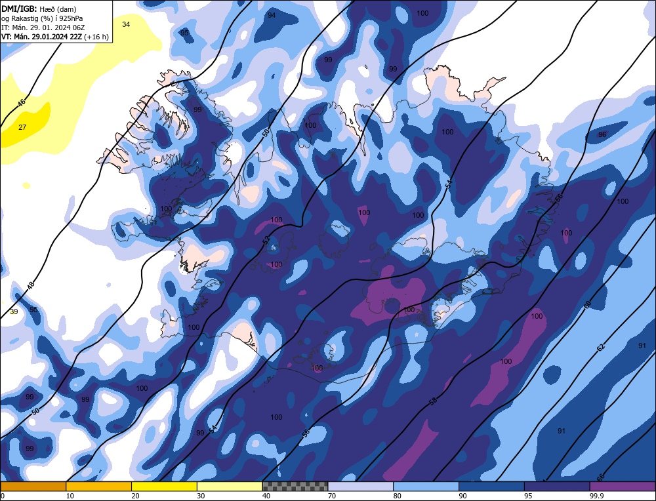Click the pale lavender 70–80 legend swatch
This screenshot has height=501, width=656.
coord(361,486)
